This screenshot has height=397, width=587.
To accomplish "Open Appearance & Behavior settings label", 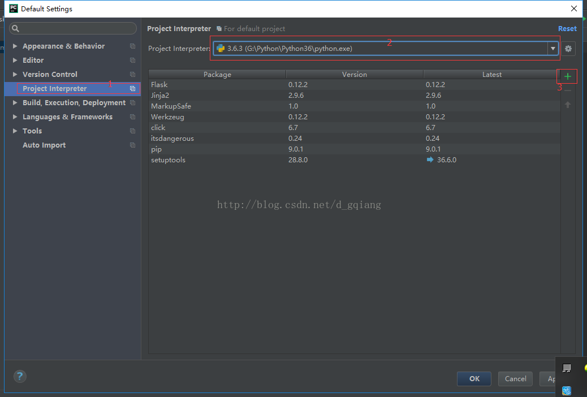I will click(x=64, y=46).
